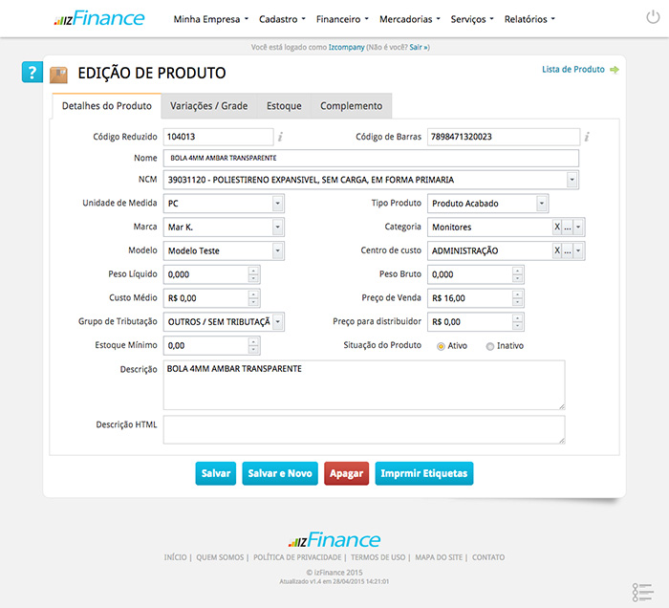The width and height of the screenshot is (669, 608).
Task: Switch to the Variações / Grade tab
Action: (x=208, y=106)
